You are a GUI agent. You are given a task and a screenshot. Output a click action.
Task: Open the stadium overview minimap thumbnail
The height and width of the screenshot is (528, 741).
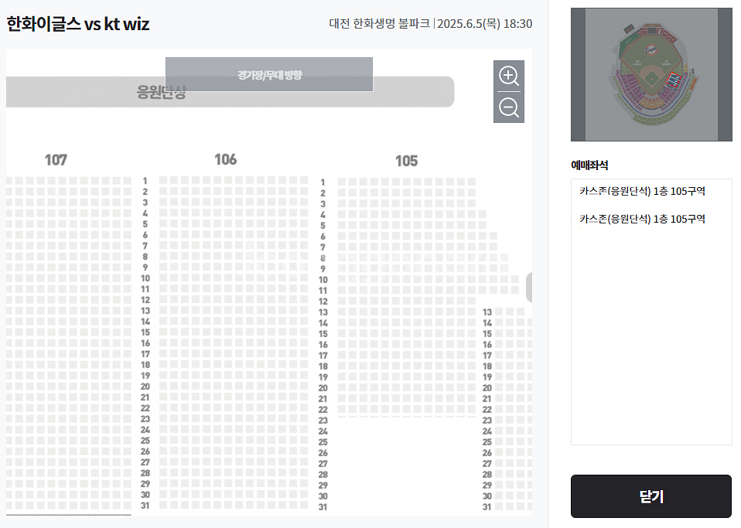pos(651,75)
